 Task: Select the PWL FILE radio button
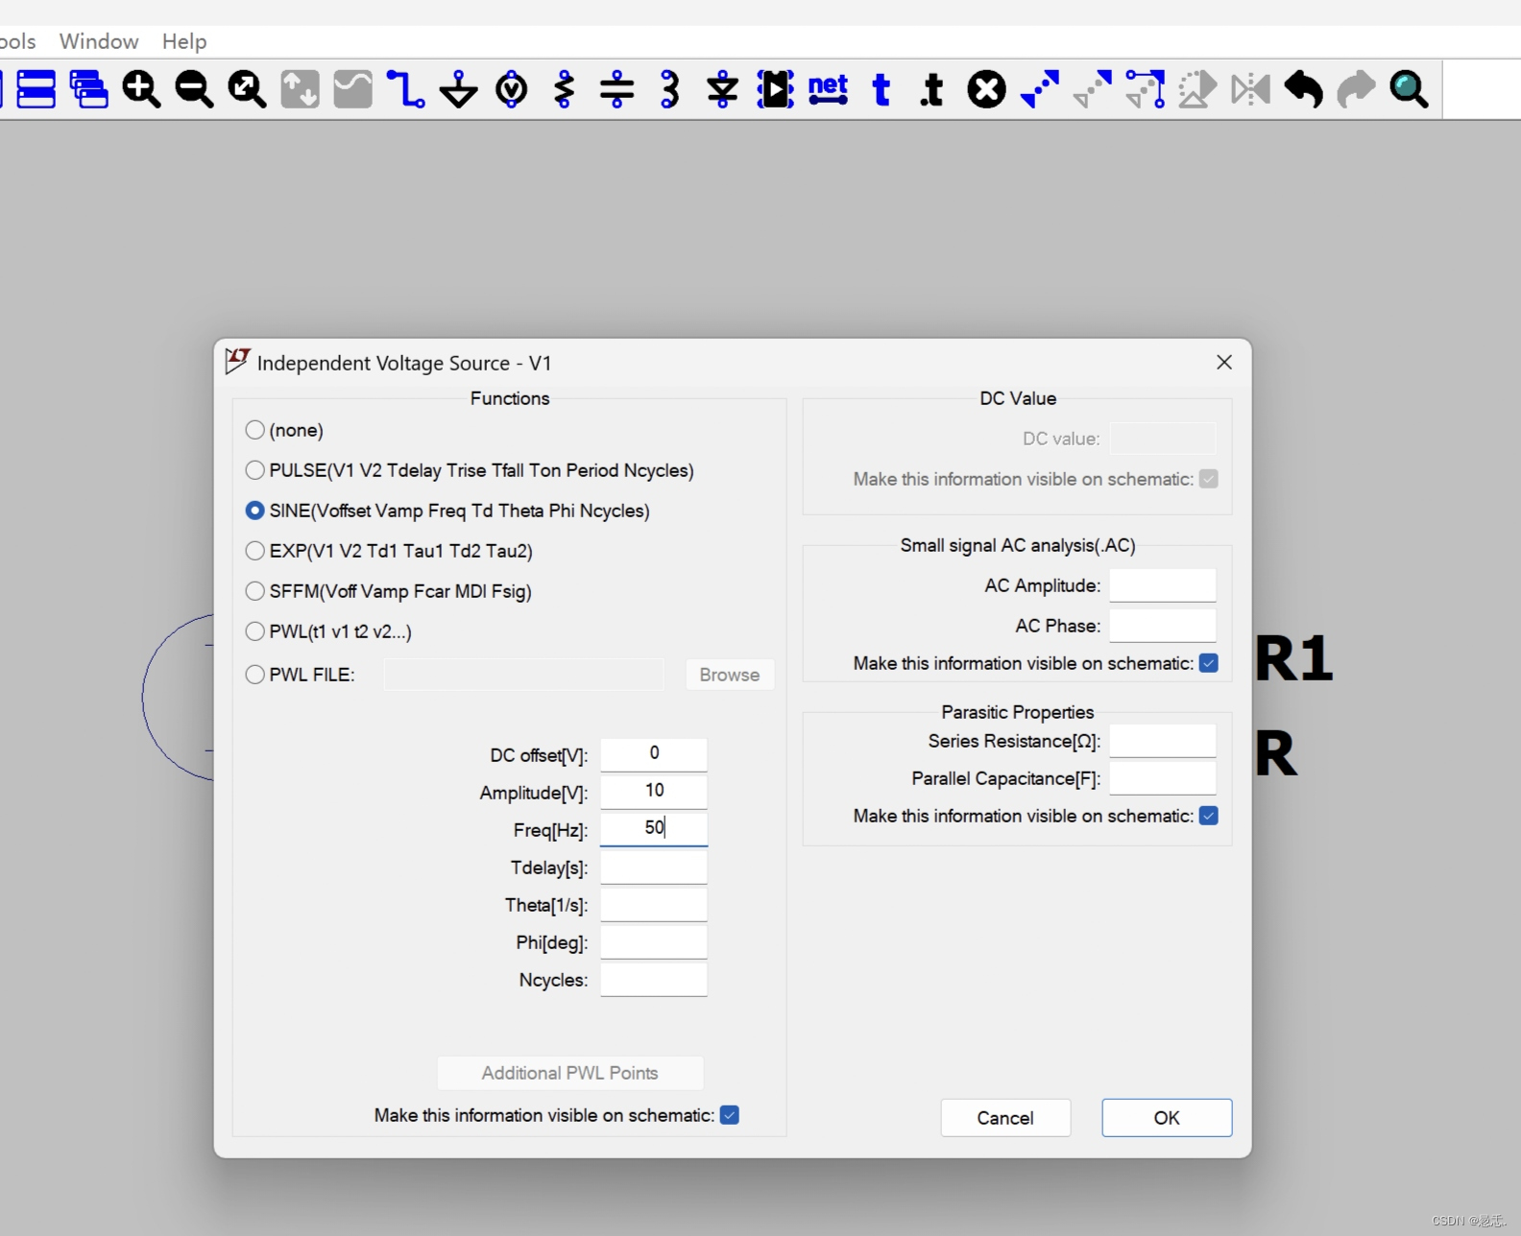tap(254, 675)
